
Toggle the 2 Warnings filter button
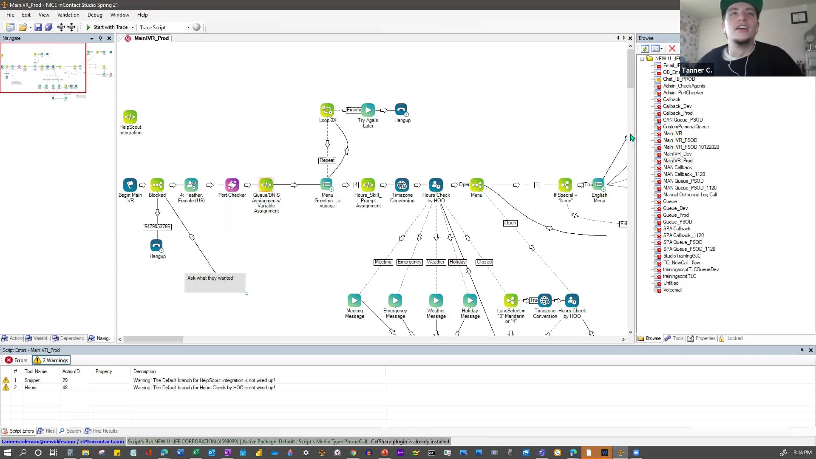[51, 360]
